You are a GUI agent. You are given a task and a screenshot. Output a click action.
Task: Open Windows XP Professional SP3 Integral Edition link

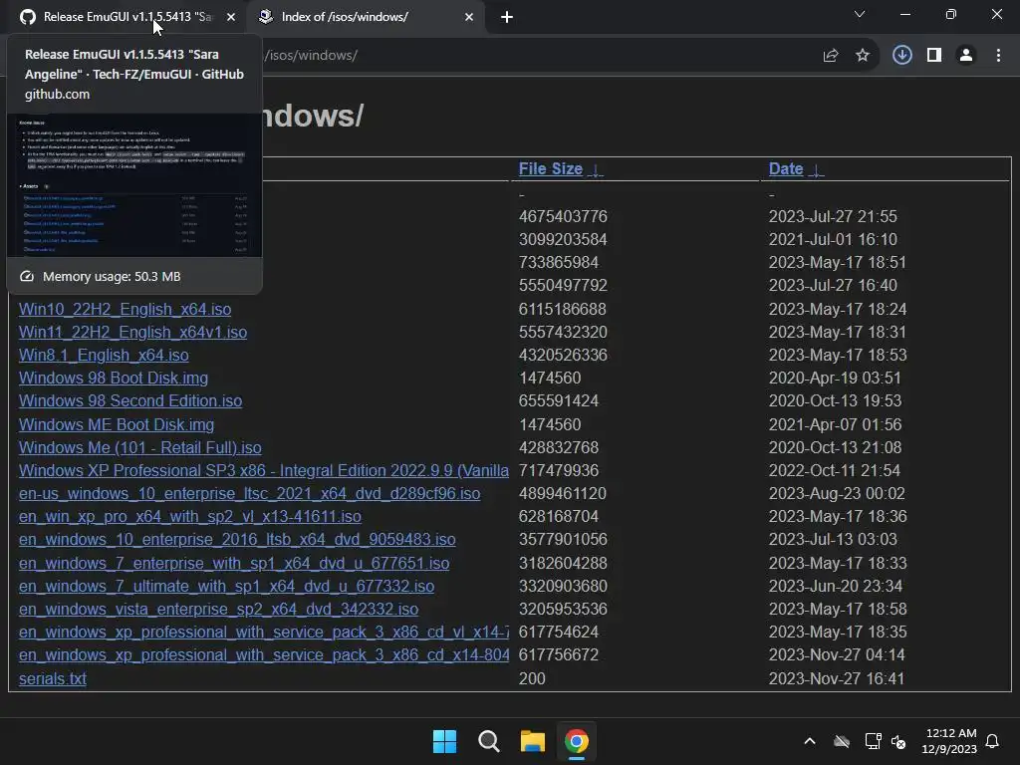tap(263, 470)
